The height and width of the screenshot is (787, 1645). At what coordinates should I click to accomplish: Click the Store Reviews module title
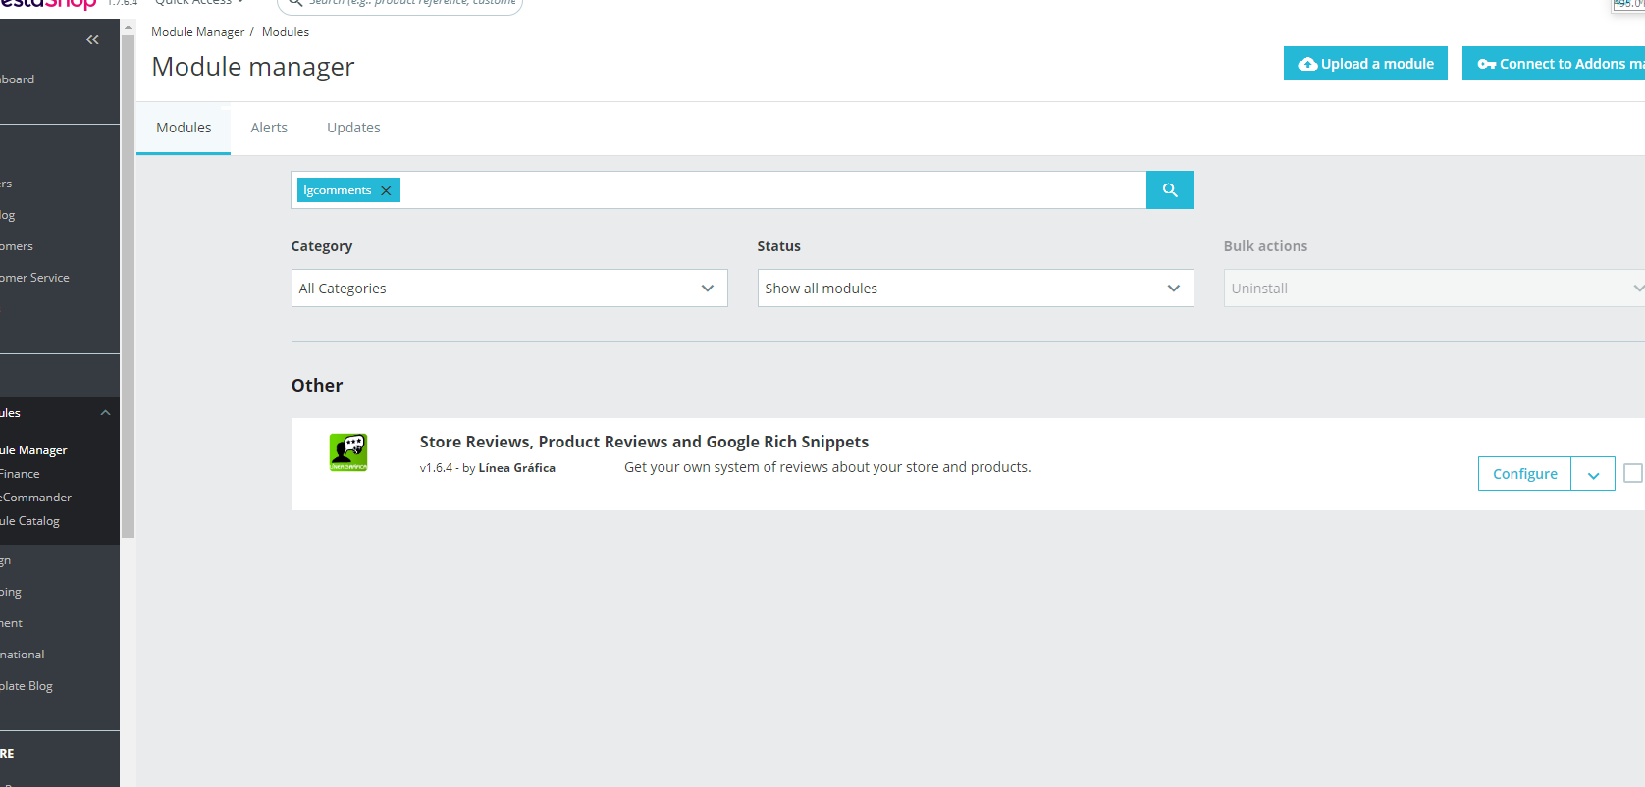click(x=644, y=442)
